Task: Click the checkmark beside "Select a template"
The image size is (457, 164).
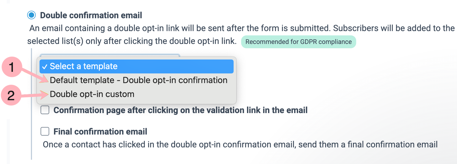Action: (45, 67)
